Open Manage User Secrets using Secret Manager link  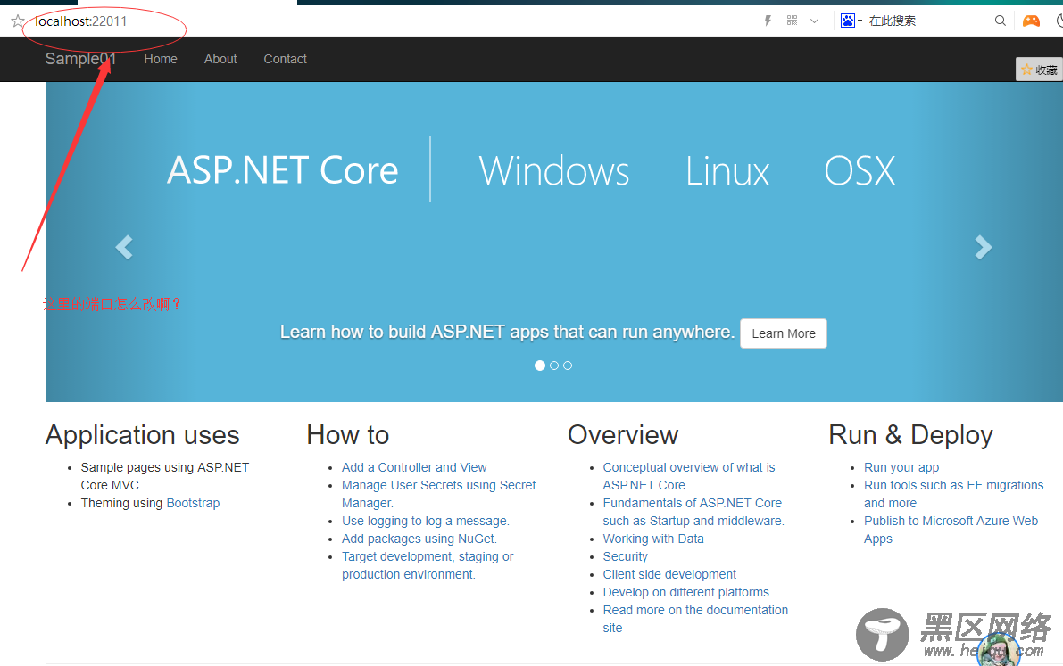point(438,494)
